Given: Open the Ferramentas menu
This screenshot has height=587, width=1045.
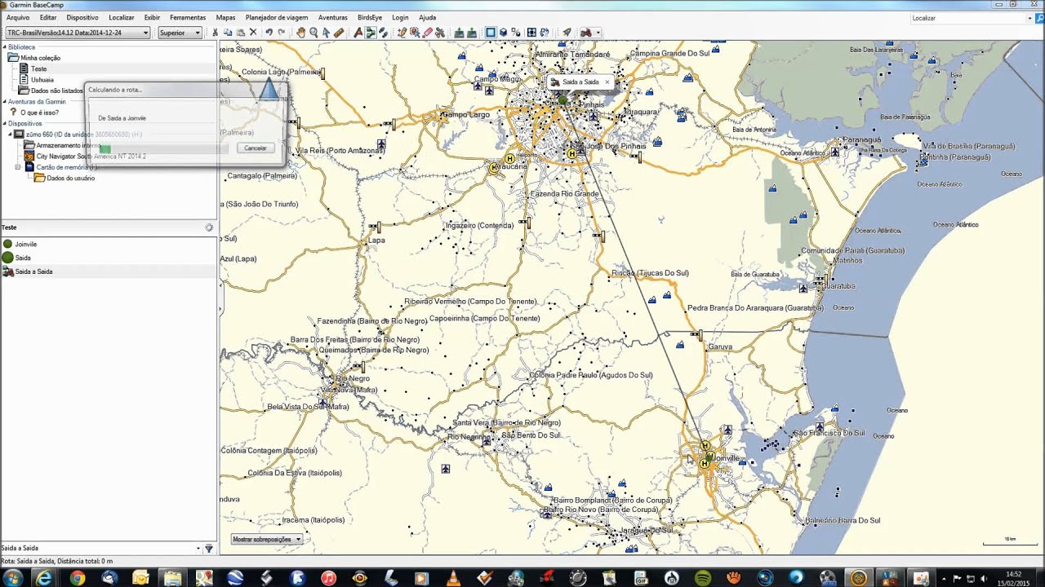Looking at the screenshot, I should [x=188, y=17].
